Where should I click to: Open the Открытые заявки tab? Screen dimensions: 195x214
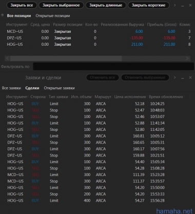coord(59,88)
